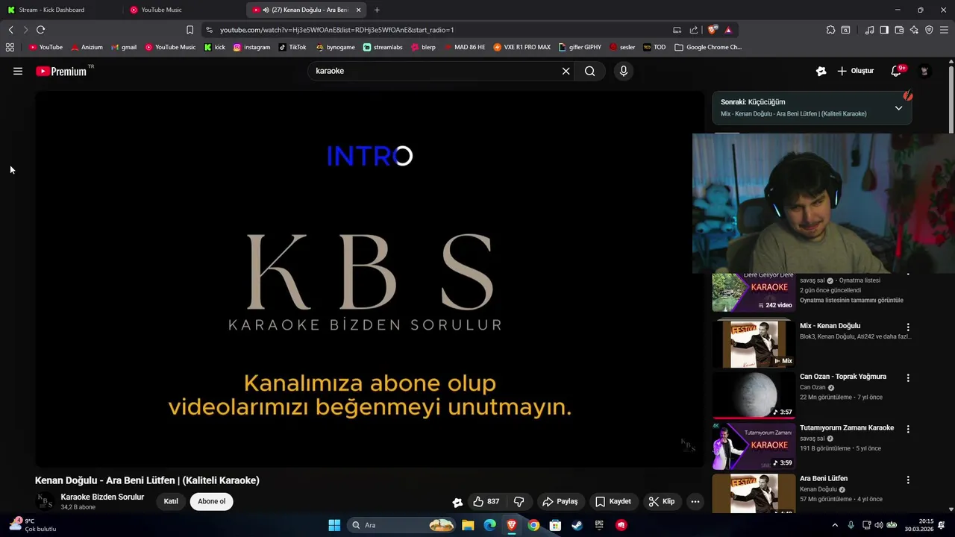The width and height of the screenshot is (955, 537).
Task: Click the Brave Rewards triangle icon
Action: (728, 30)
